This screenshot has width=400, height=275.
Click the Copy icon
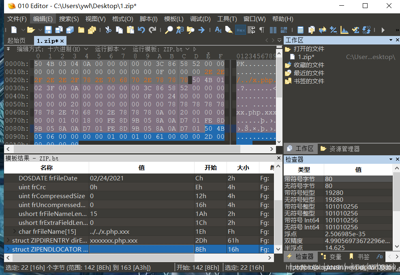[119, 30]
